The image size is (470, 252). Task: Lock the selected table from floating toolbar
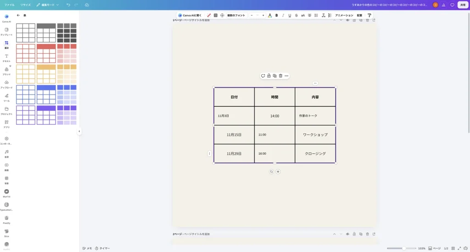click(x=269, y=76)
